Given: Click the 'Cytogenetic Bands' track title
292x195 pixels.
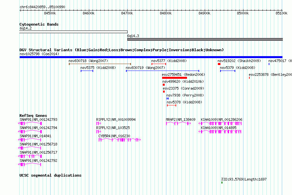Looking at the screenshot, I should [39, 24].
